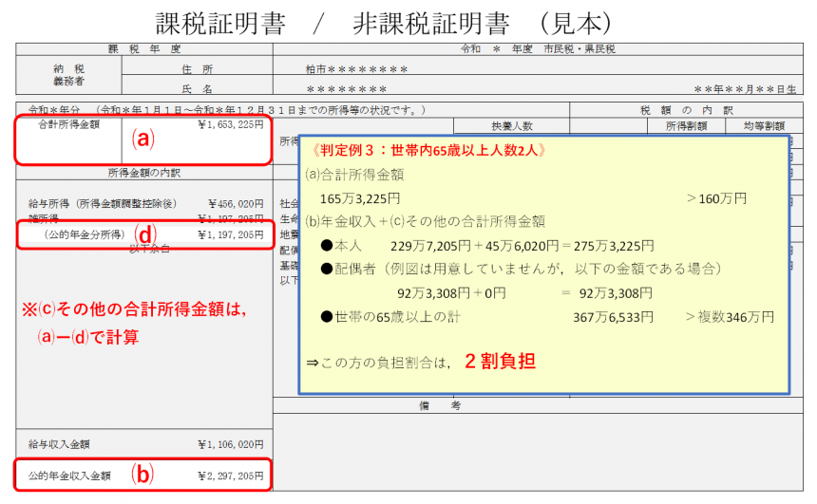Click the '備考' remarks header

(x=440, y=405)
